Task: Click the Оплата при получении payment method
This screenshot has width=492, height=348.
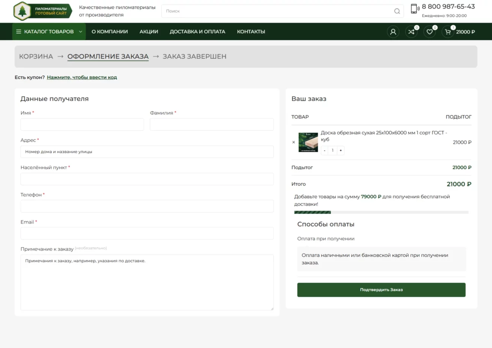Action: [326, 239]
